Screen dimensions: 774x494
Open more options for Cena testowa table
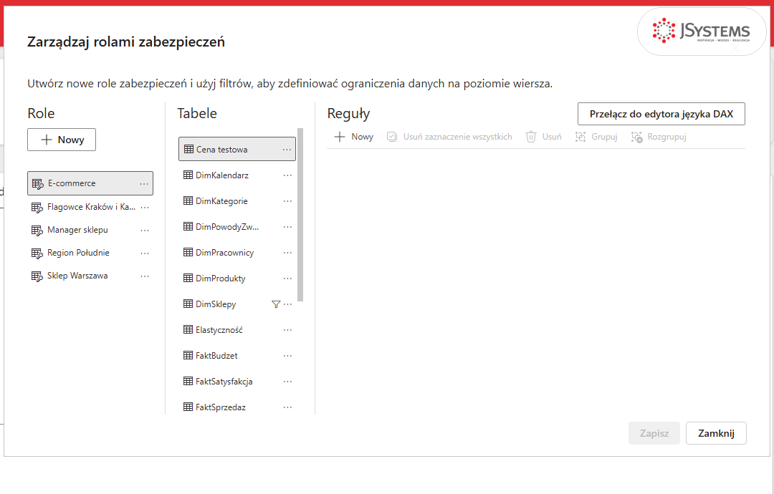pyautogui.click(x=287, y=150)
